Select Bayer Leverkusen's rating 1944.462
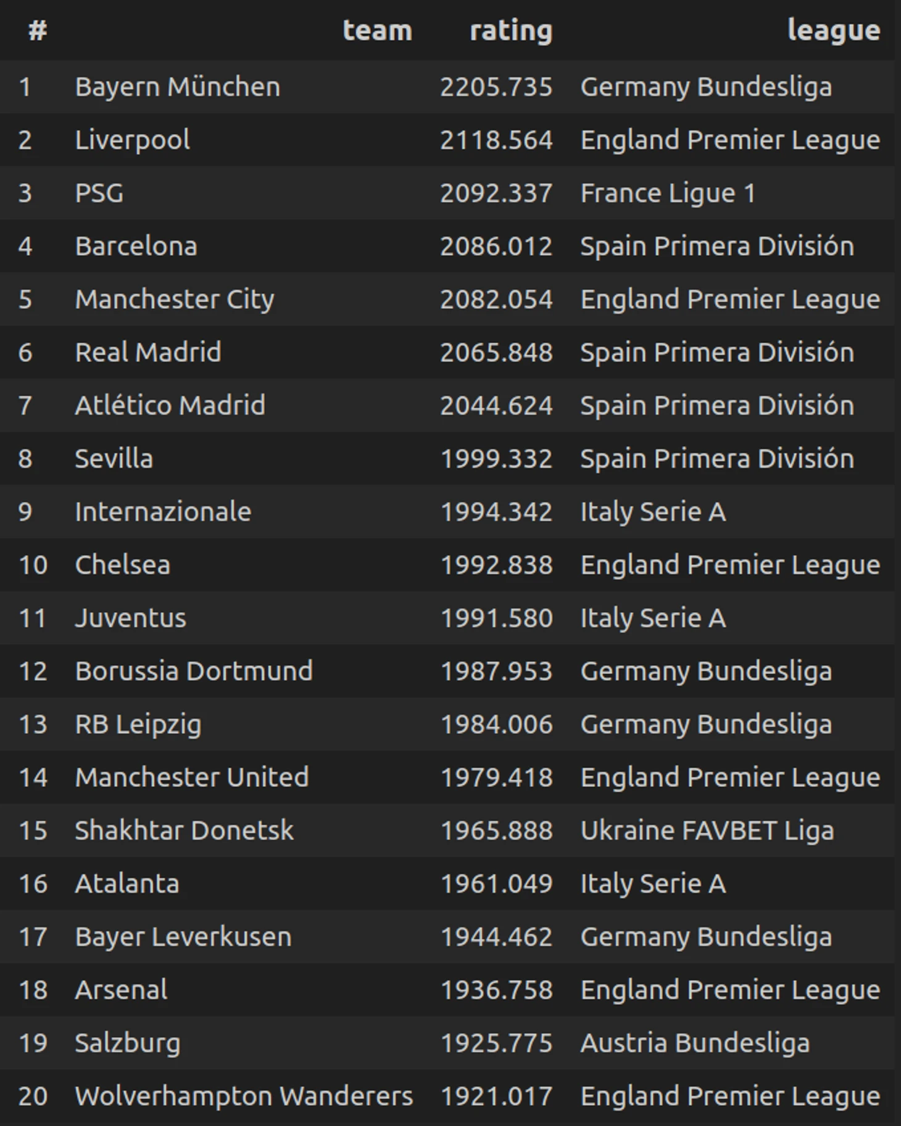This screenshot has width=901, height=1126. (x=496, y=937)
